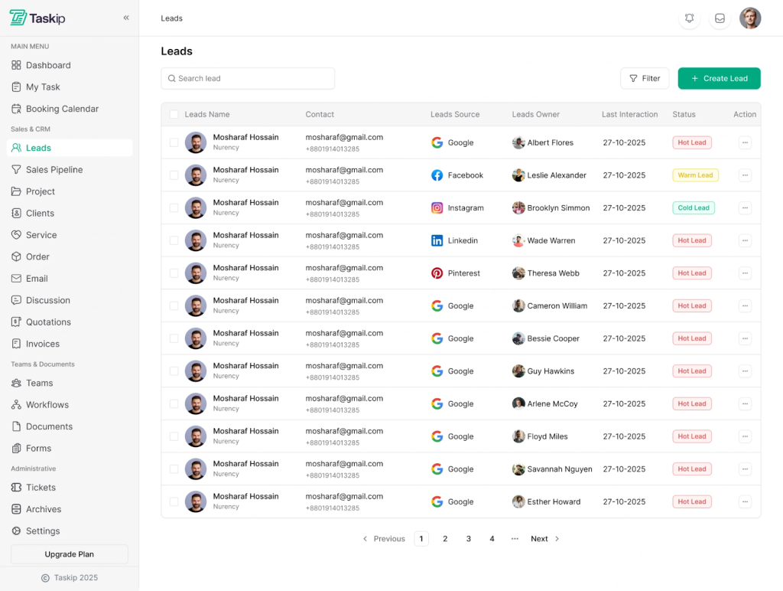The height and width of the screenshot is (591, 783).
Task: Expand the action menu for Wade Warren's lead
Action: (745, 240)
